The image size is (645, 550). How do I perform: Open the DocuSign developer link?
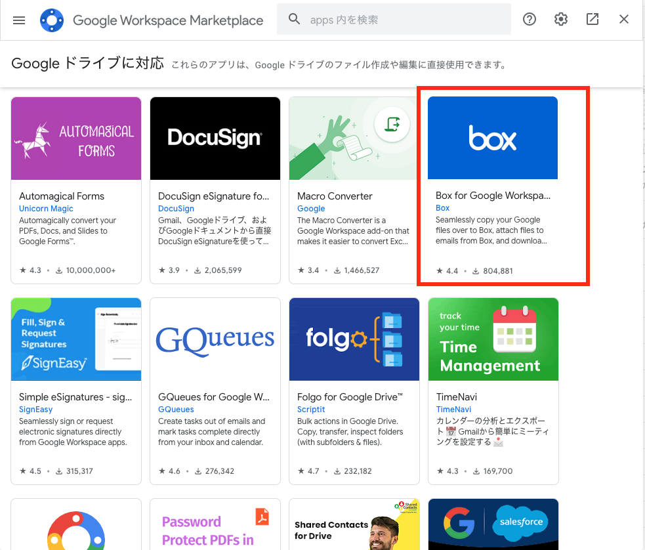point(176,209)
